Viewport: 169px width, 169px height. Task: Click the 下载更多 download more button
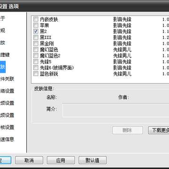[159, 131]
